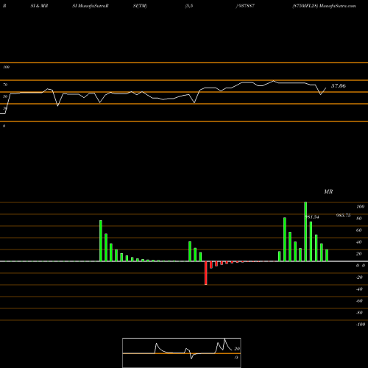
Task: Click the '100' label on RSI axis
Action: [x=6, y=67]
